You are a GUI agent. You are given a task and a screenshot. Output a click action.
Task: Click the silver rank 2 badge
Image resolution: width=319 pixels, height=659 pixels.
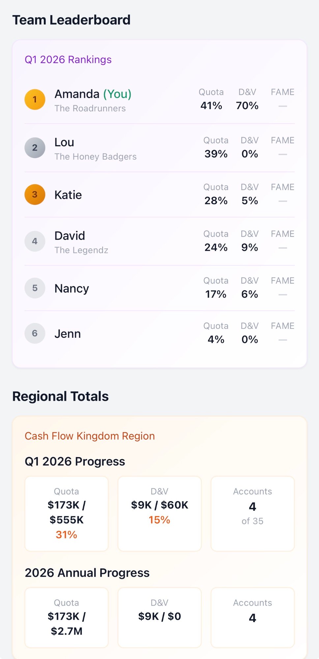coord(35,148)
